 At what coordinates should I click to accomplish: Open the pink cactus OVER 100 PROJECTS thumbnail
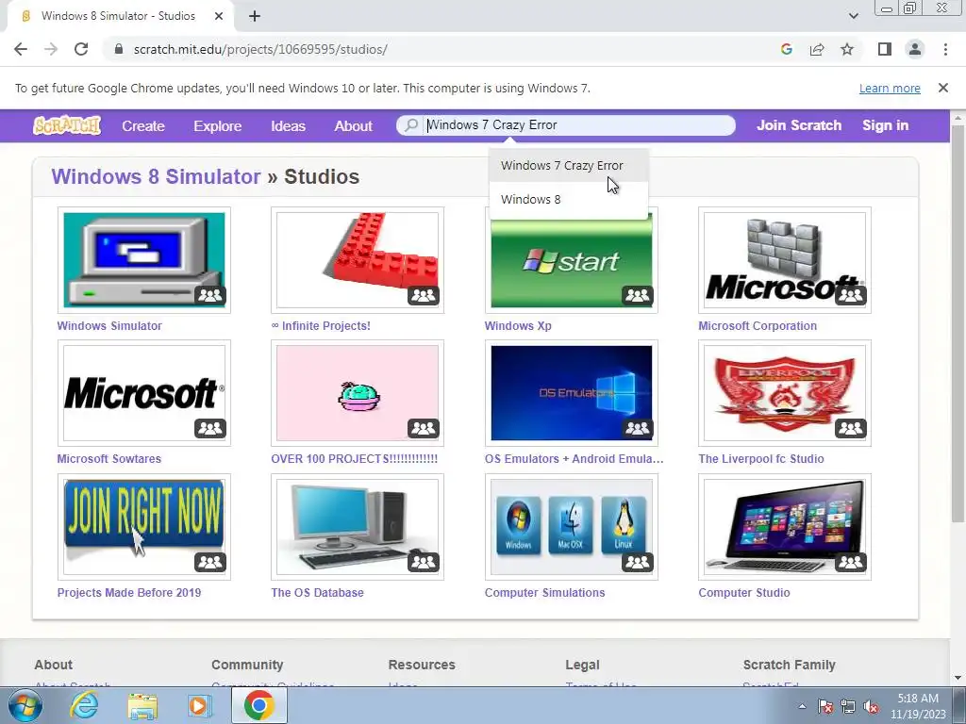tap(358, 393)
